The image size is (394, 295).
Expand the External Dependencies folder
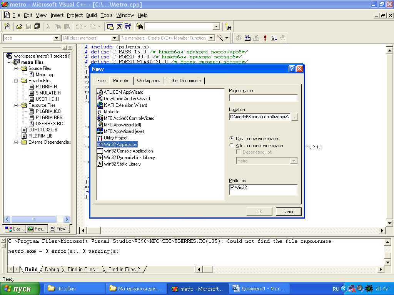coord(16,142)
